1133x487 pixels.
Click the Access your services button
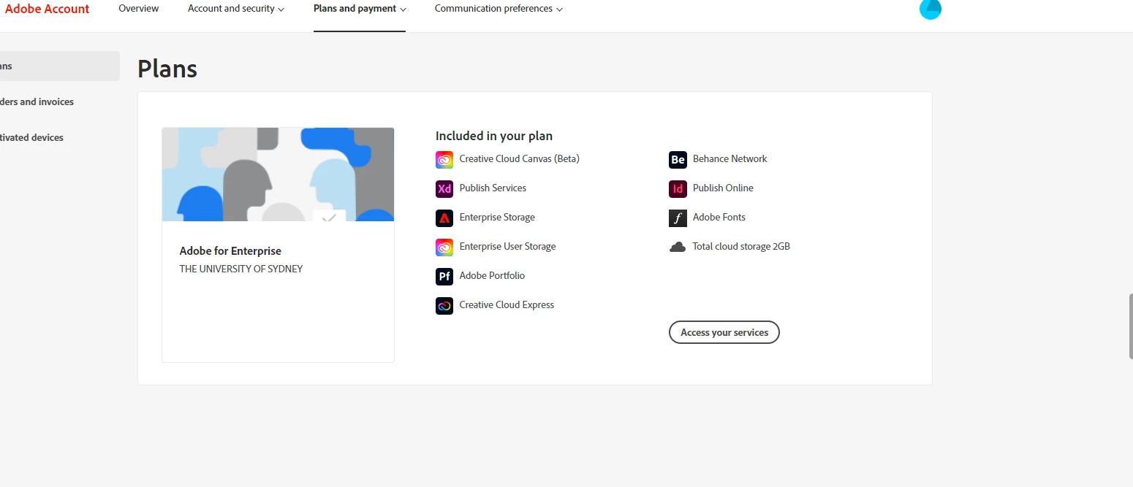tap(724, 332)
